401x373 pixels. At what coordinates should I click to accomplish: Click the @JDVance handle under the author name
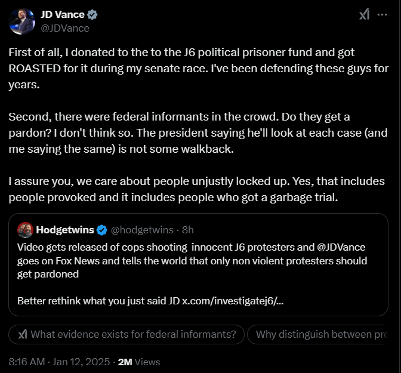click(64, 28)
